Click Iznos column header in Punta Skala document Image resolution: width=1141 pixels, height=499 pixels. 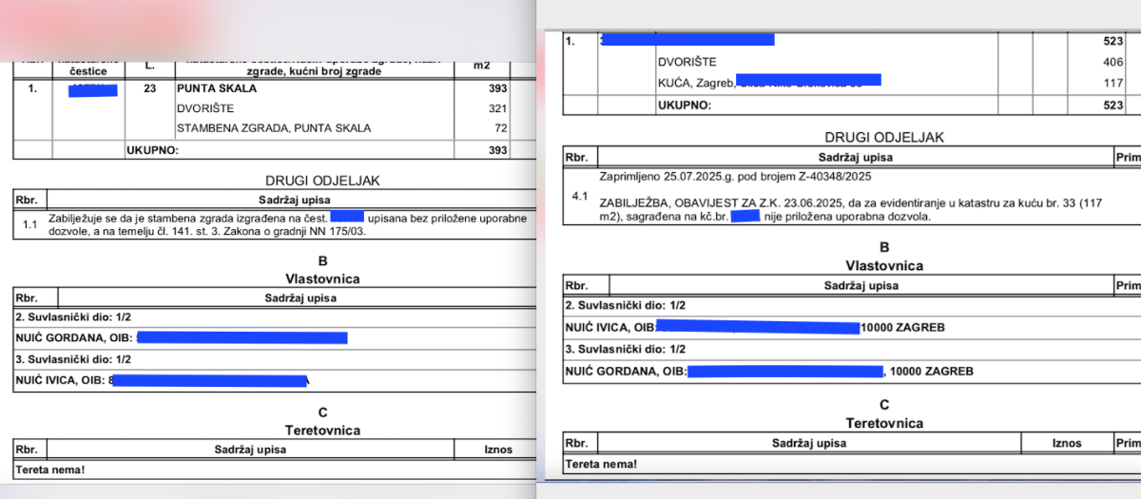tap(497, 450)
